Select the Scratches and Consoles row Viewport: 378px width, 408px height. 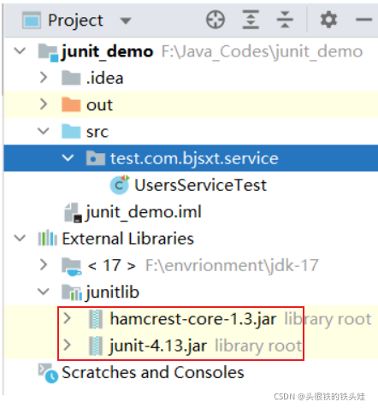(191, 373)
